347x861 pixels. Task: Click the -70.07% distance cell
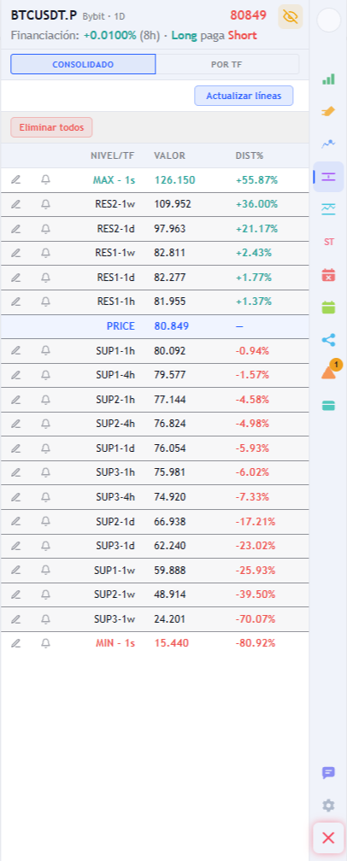click(256, 618)
